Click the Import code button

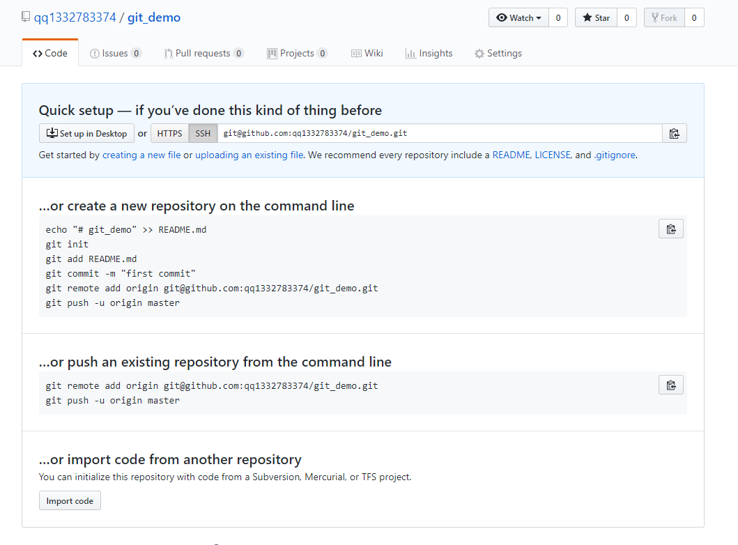[70, 501]
